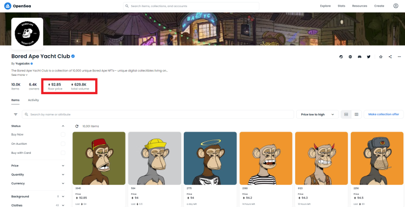
Task: Open ape wearing ushanka hat
Action: [377, 158]
